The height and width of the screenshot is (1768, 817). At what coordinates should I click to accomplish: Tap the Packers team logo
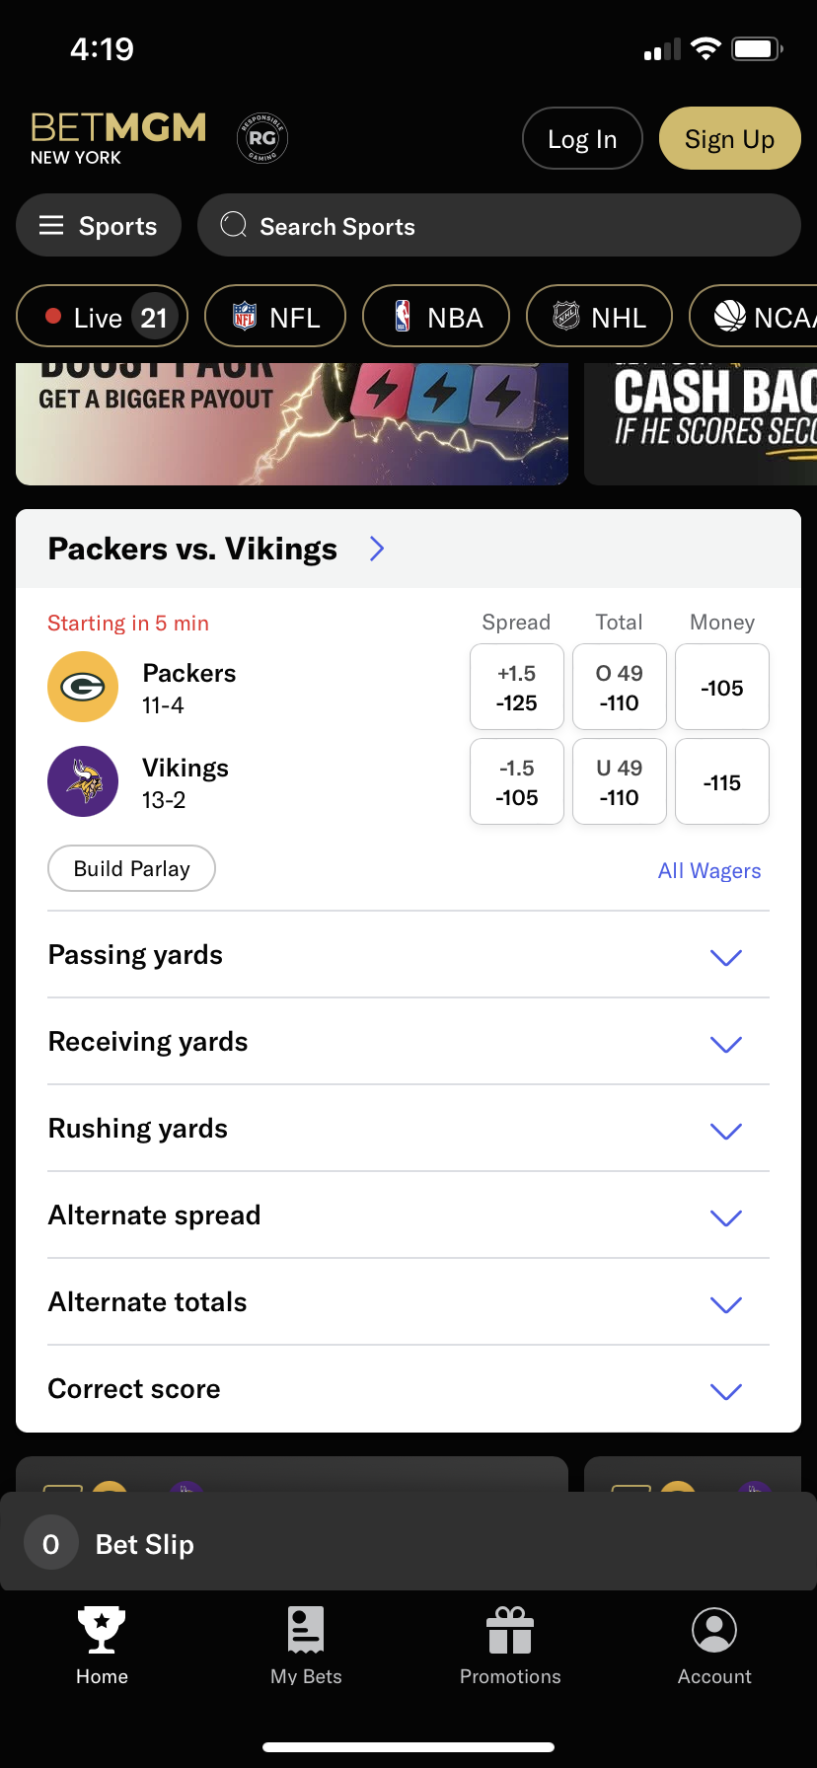(83, 687)
